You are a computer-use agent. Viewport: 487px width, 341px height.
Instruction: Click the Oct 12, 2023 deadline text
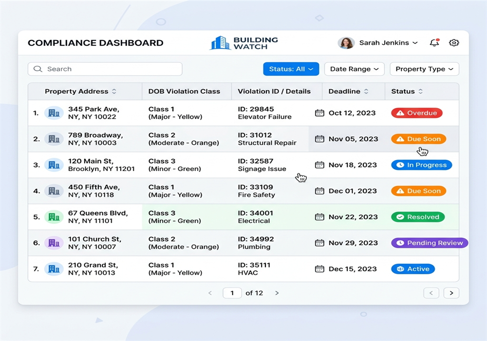pyautogui.click(x=352, y=113)
